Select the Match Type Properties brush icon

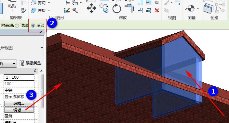(x=24, y=10)
